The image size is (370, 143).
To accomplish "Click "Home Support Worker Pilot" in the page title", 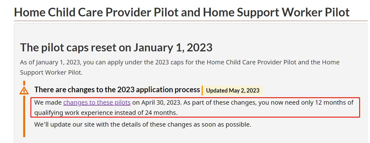I will click(276, 12).
